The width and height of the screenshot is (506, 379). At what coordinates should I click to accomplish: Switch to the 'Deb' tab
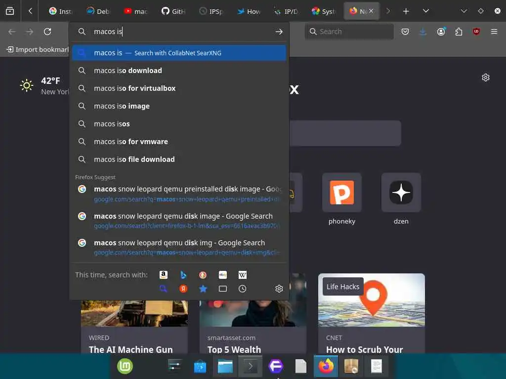(98, 11)
